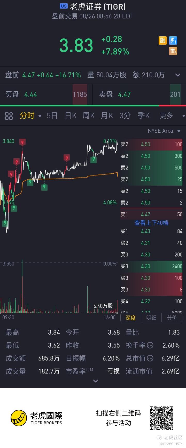Screen dimensions: 186x448
Task: Switch to the 5日 chart tab
Action: click(52, 116)
